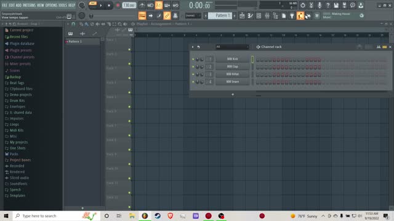The image size is (394, 221).
Task: Save the project with the floppy icon
Action: [x=336, y=5]
